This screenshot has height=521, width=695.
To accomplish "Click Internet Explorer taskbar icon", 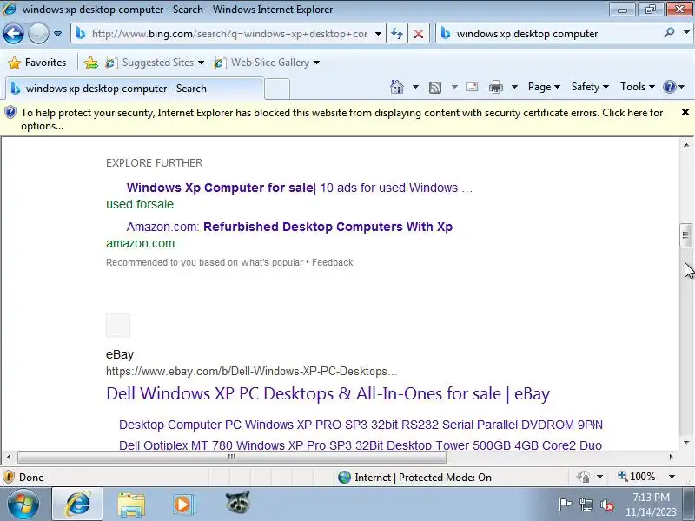I will tap(78, 505).
